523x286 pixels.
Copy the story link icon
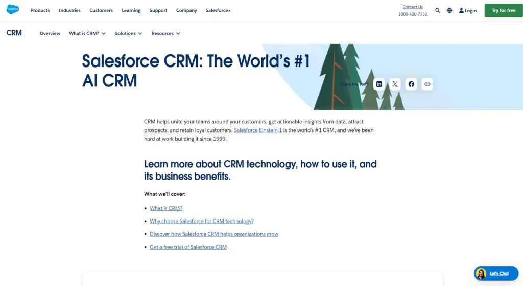click(x=427, y=84)
